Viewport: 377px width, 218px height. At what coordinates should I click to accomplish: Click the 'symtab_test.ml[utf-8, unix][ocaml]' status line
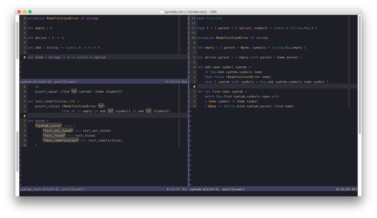point(52,189)
